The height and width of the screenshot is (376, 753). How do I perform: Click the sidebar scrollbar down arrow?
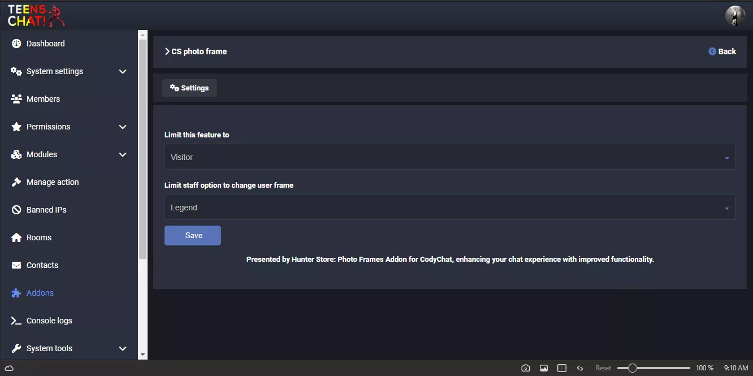point(143,355)
